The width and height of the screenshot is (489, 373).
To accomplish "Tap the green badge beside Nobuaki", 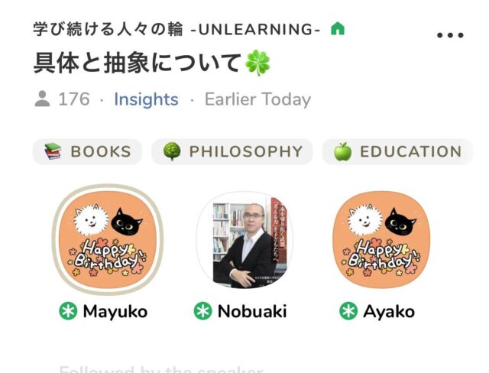I will pos(202,311).
